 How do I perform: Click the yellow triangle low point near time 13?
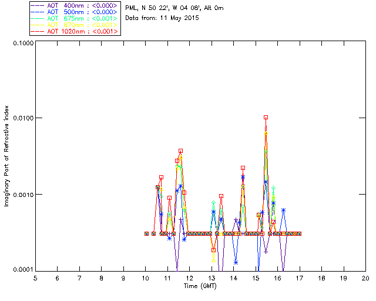pyautogui.click(x=213, y=260)
